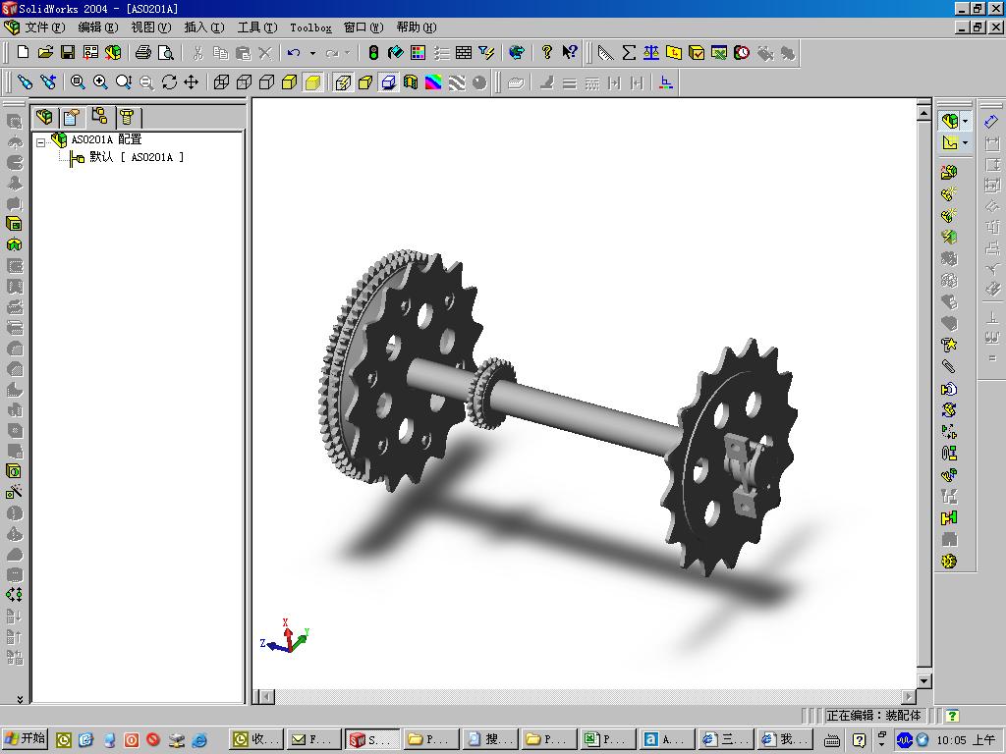Switch display to Hidden Lines Visible
Viewport: 1006px width, 754px height.
coord(244,82)
